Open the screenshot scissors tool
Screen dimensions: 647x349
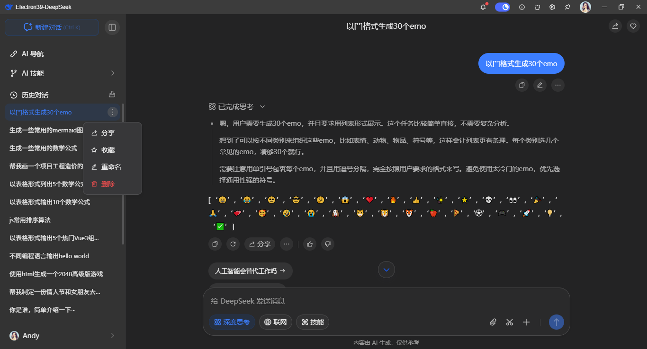point(510,322)
